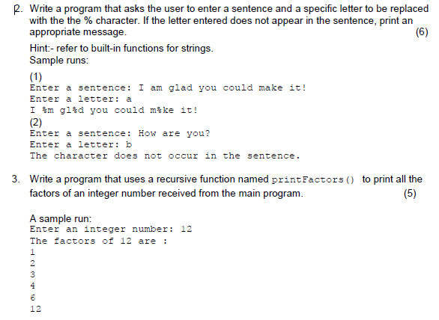Click sample run label (2)
The height and width of the screenshot is (320, 439).
[36, 122]
